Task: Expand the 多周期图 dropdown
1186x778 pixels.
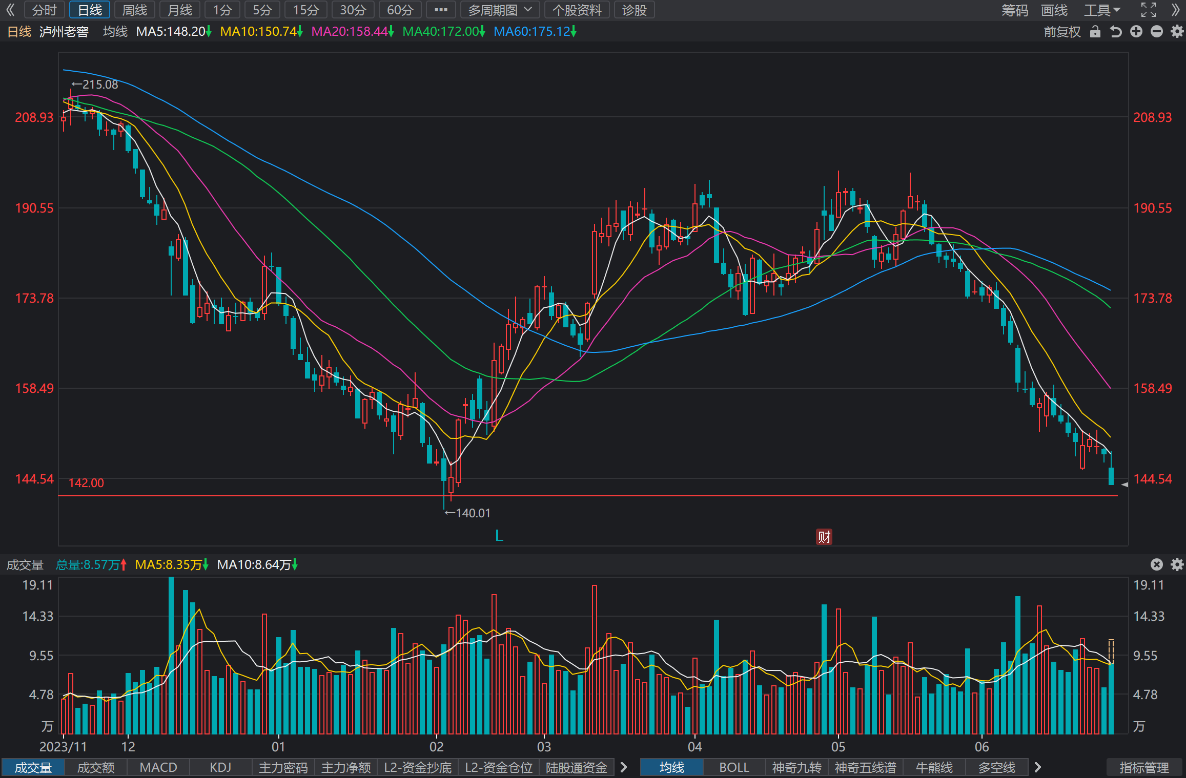Action: tap(500, 10)
